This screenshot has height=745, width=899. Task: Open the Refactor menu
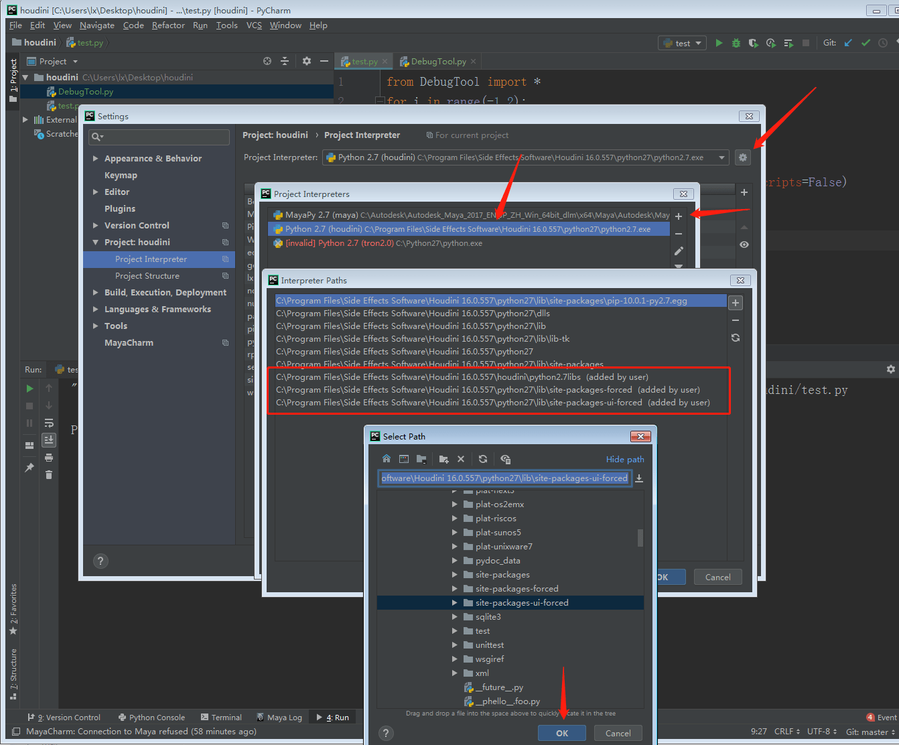pyautogui.click(x=168, y=25)
